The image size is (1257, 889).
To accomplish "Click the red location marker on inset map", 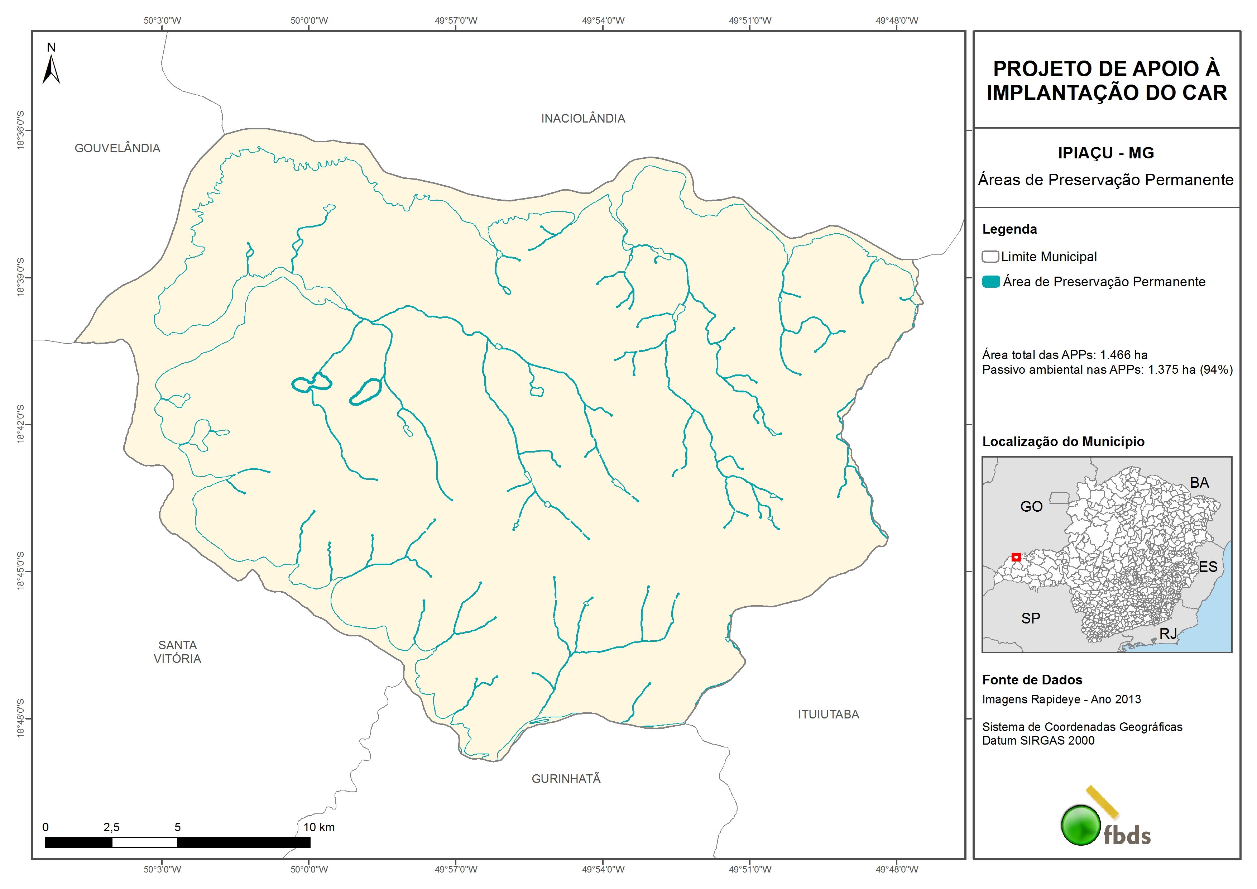I will click(x=1016, y=557).
